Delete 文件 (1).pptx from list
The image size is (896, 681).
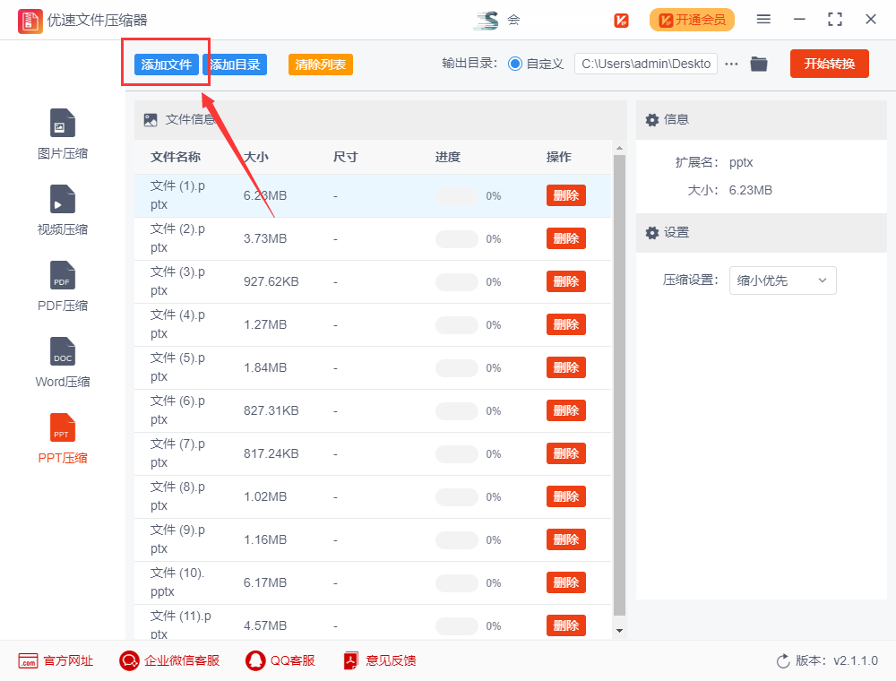(566, 195)
